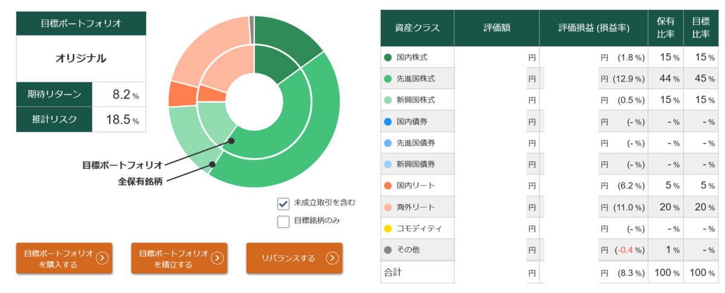Click リバランスする button

(294, 259)
